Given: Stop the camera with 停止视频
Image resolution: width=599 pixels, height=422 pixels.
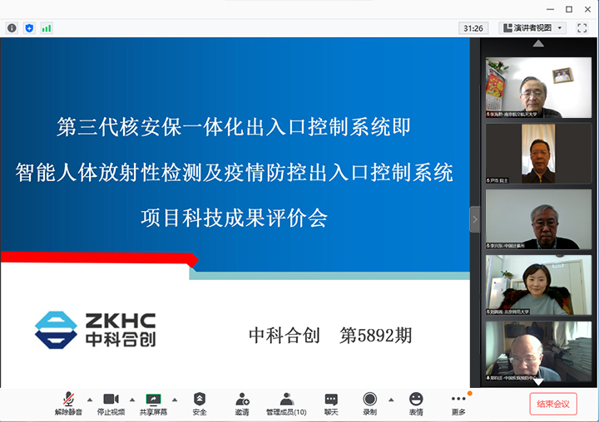Looking at the screenshot, I should click(111, 404).
